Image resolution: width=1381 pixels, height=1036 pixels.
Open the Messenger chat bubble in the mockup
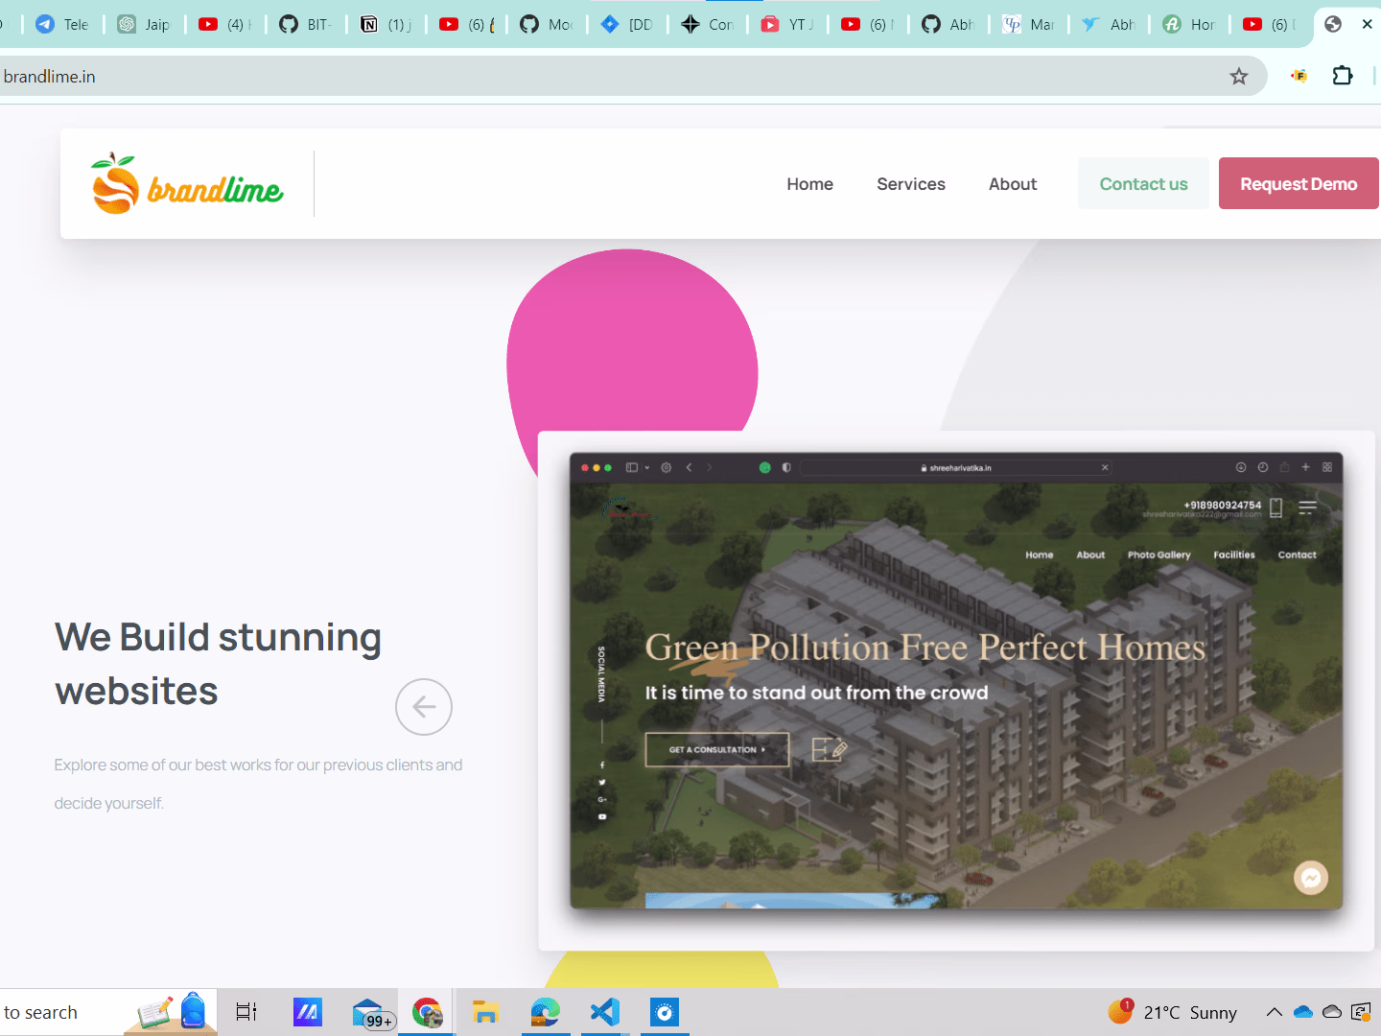point(1311,877)
